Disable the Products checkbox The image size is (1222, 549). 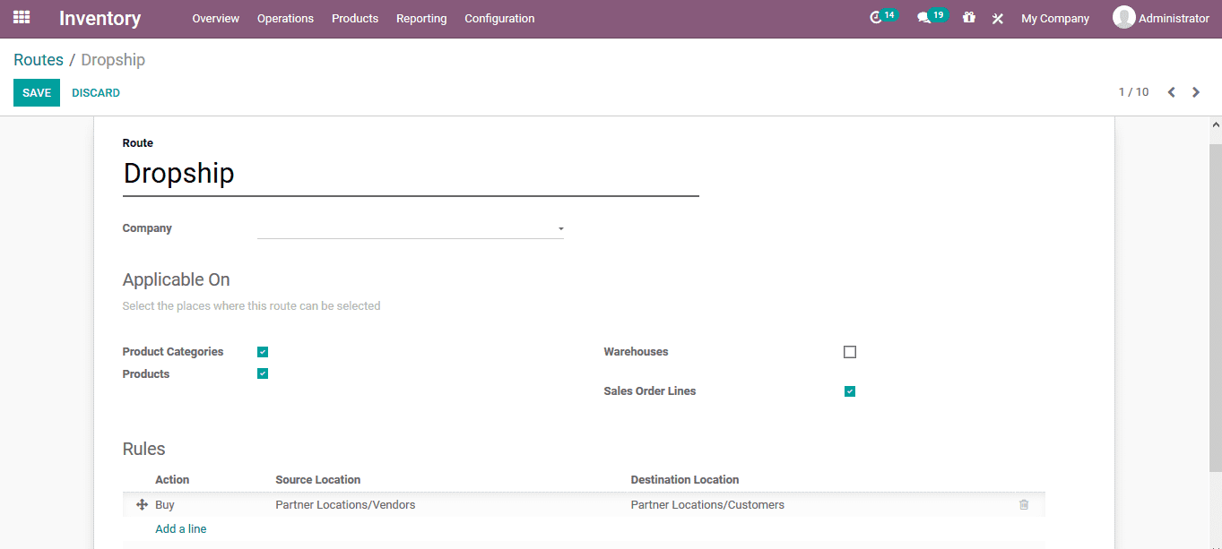262,373
